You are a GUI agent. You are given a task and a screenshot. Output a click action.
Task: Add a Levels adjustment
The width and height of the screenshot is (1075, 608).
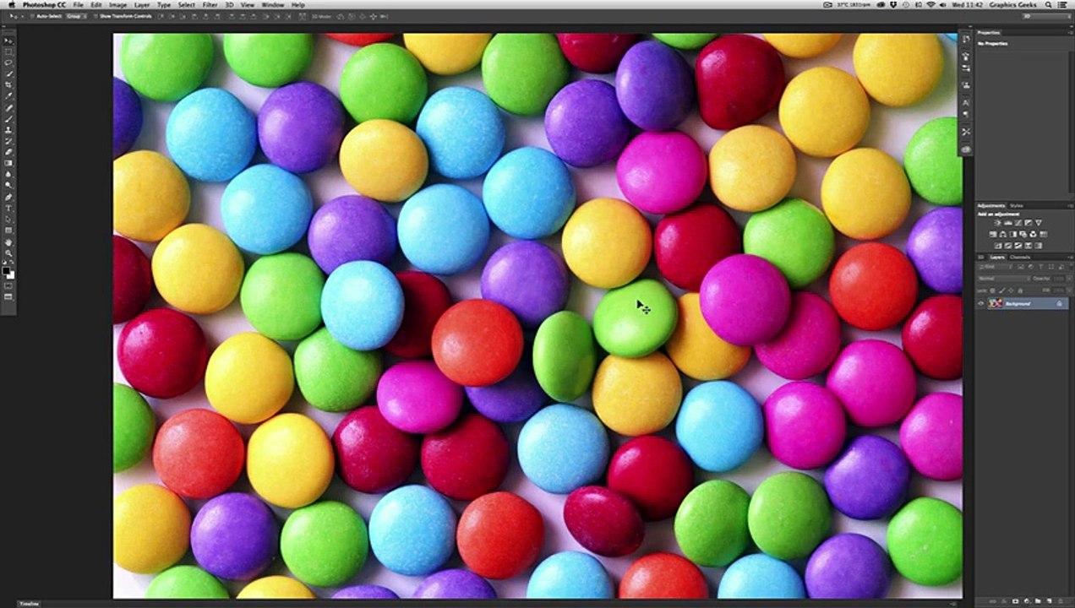pyautogui.click(x=1008, y=223)
